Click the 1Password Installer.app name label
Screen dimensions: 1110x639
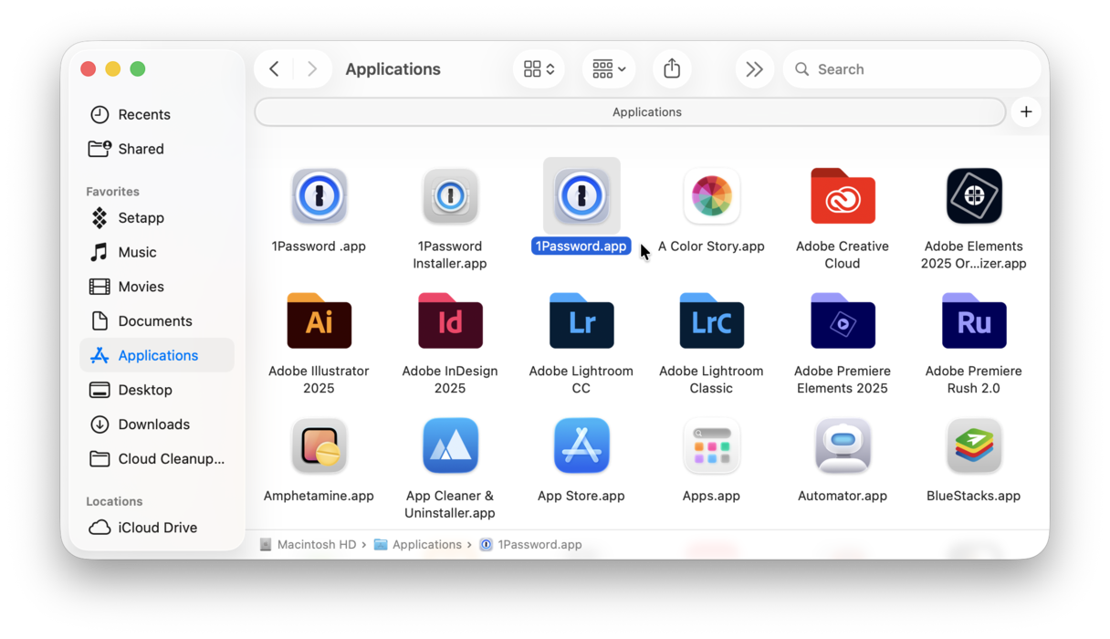tap(450, 255)
